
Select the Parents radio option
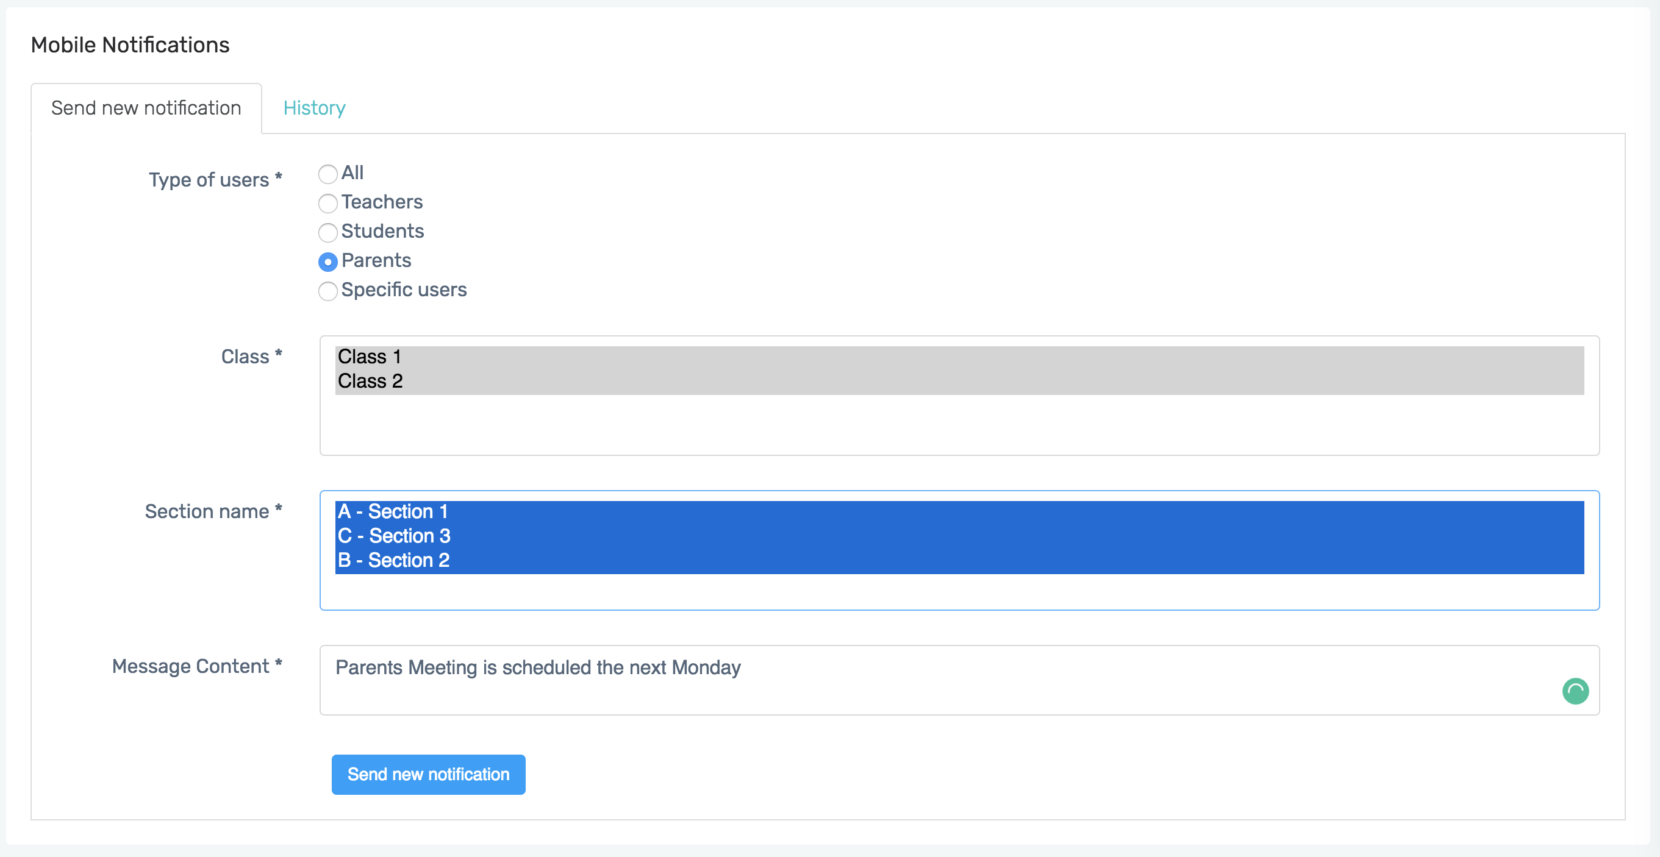[327, 261]
